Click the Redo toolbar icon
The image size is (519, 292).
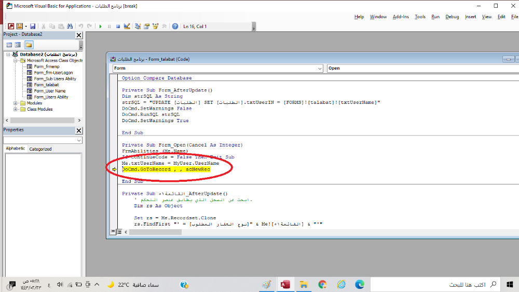tap(89, 26)
